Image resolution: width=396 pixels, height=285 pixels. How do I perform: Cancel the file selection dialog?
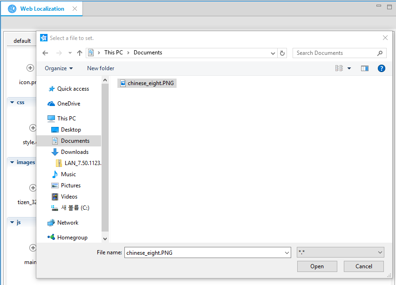pyautogui.click(x=363, y=266)
